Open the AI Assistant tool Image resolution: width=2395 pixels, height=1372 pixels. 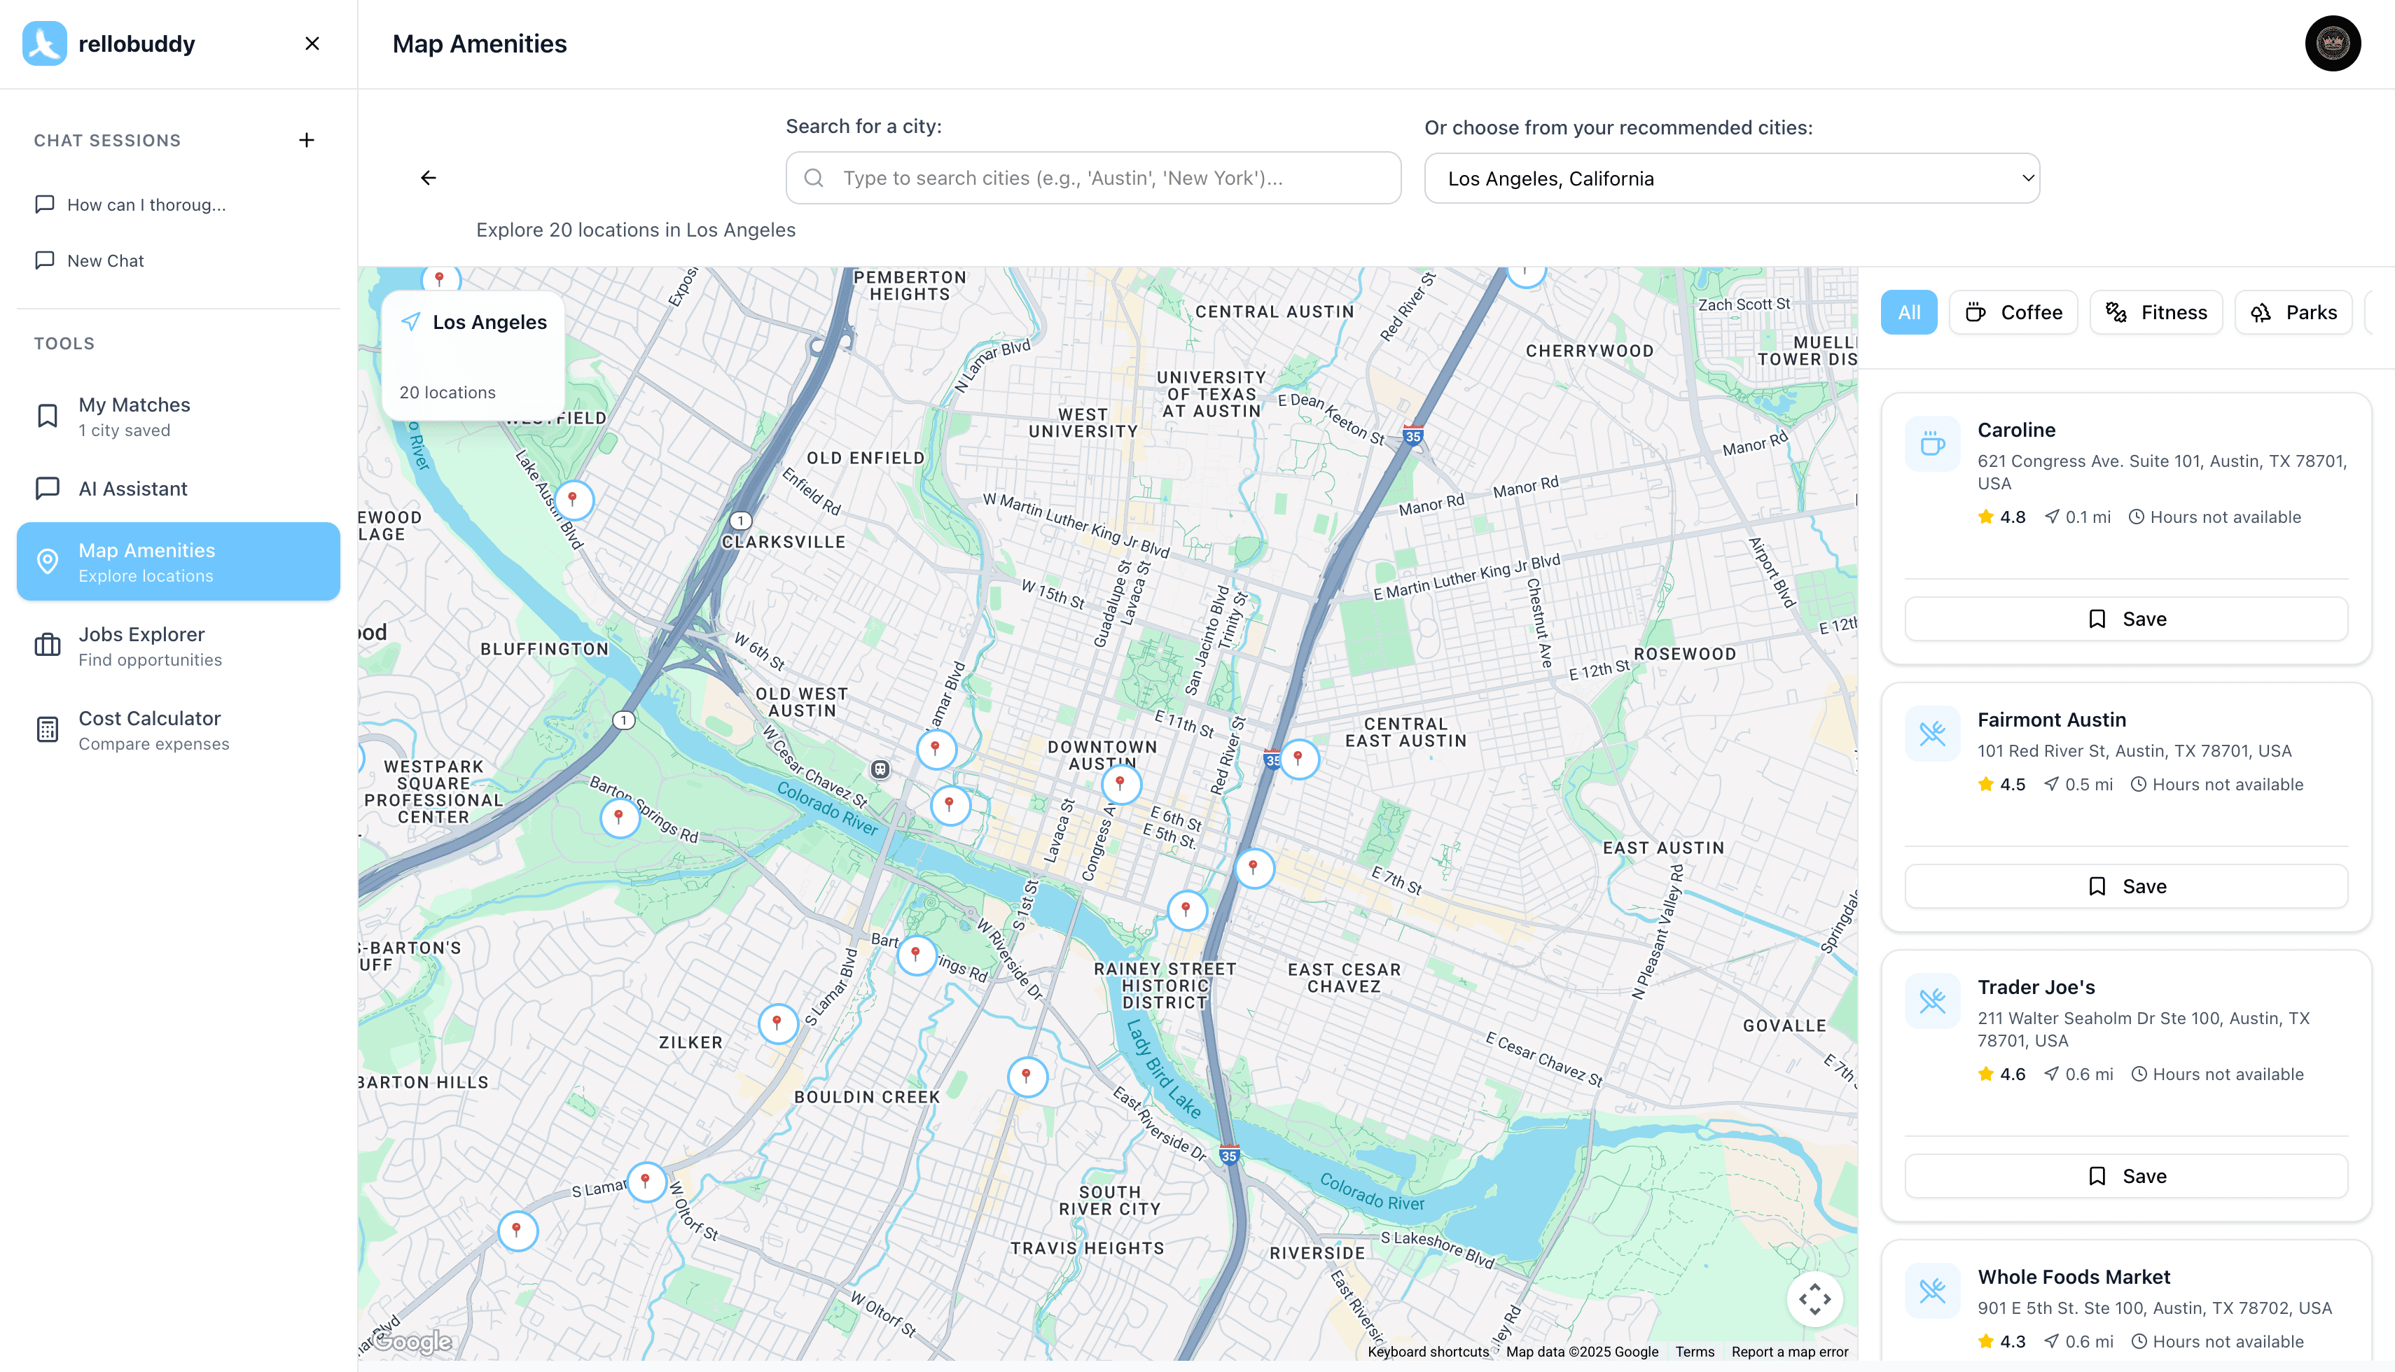[x=133, y=488]
